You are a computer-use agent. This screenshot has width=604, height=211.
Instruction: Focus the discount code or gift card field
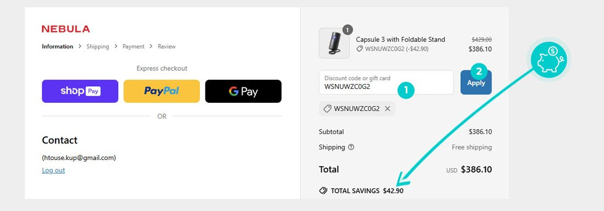coord(387,82)
